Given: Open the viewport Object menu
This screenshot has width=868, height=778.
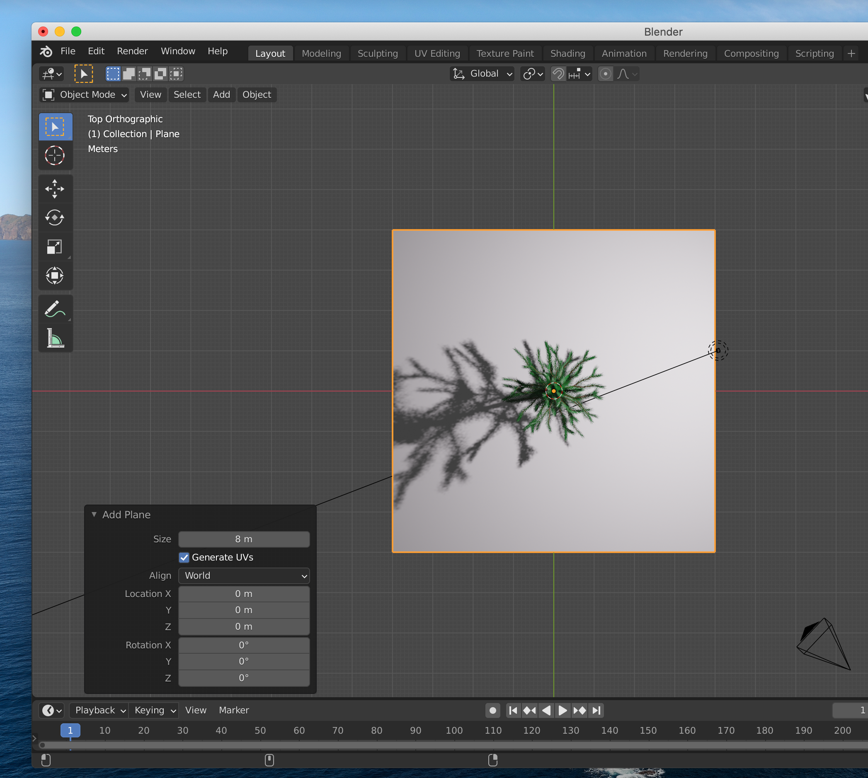Looking at the screenshot, I should 257,95.
